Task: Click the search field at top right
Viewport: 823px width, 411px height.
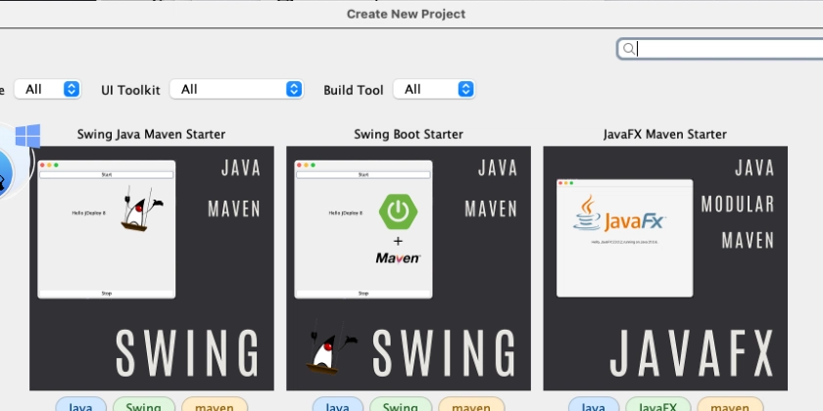Action: (720, 49)
